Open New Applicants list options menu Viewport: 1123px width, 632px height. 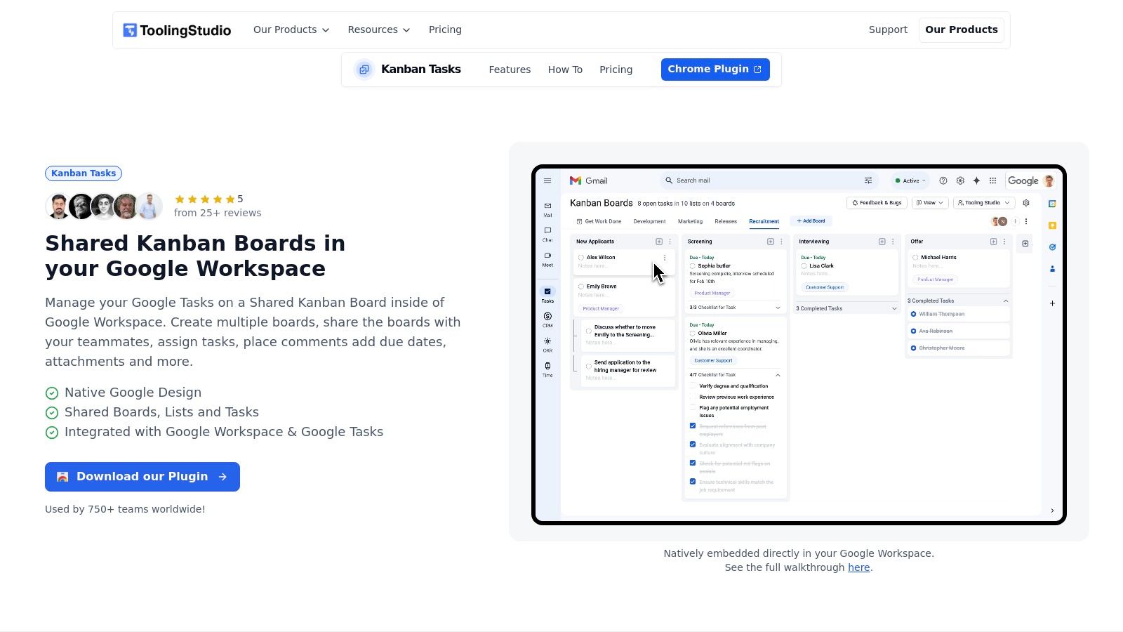click(670, 242)
